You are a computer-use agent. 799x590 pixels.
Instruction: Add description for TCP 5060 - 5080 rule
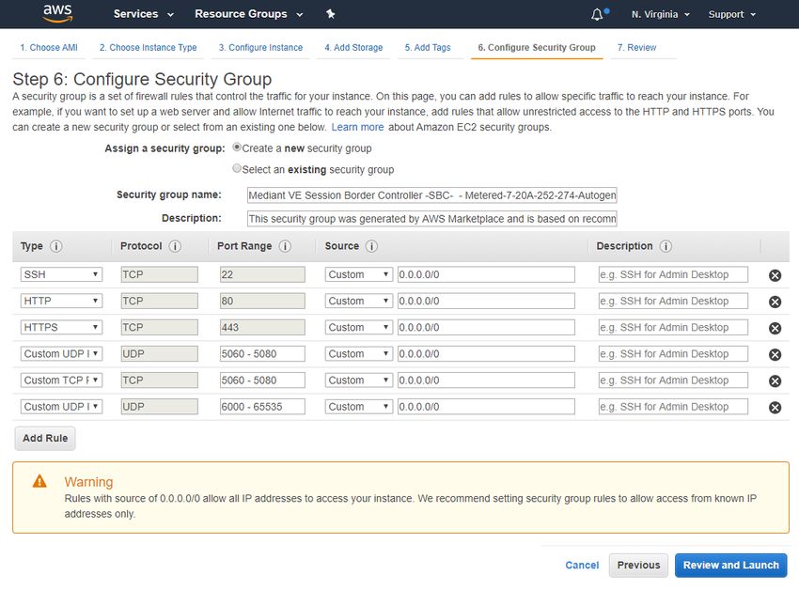(673, 380)
